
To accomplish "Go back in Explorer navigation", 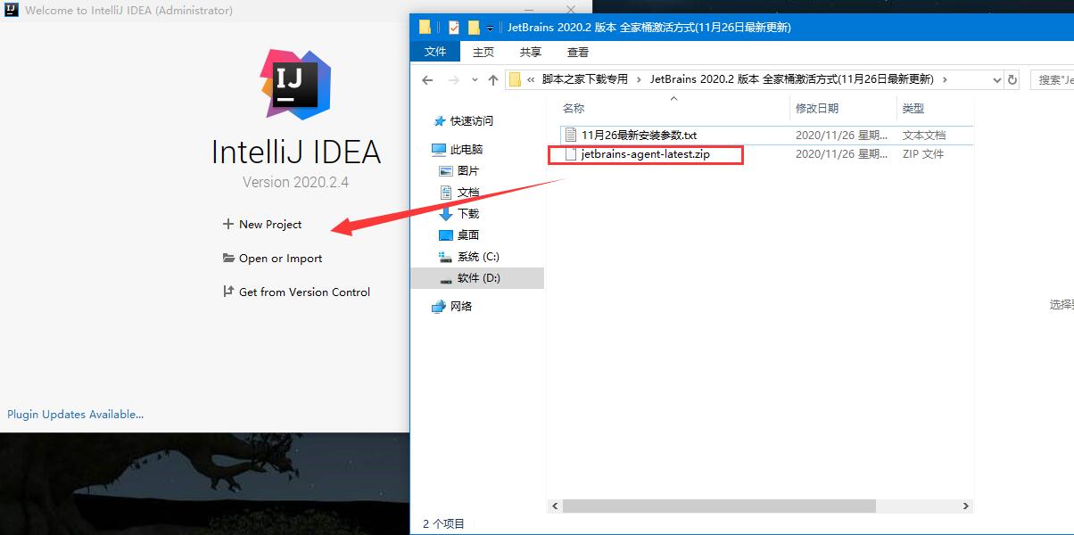I will [427, 79].
